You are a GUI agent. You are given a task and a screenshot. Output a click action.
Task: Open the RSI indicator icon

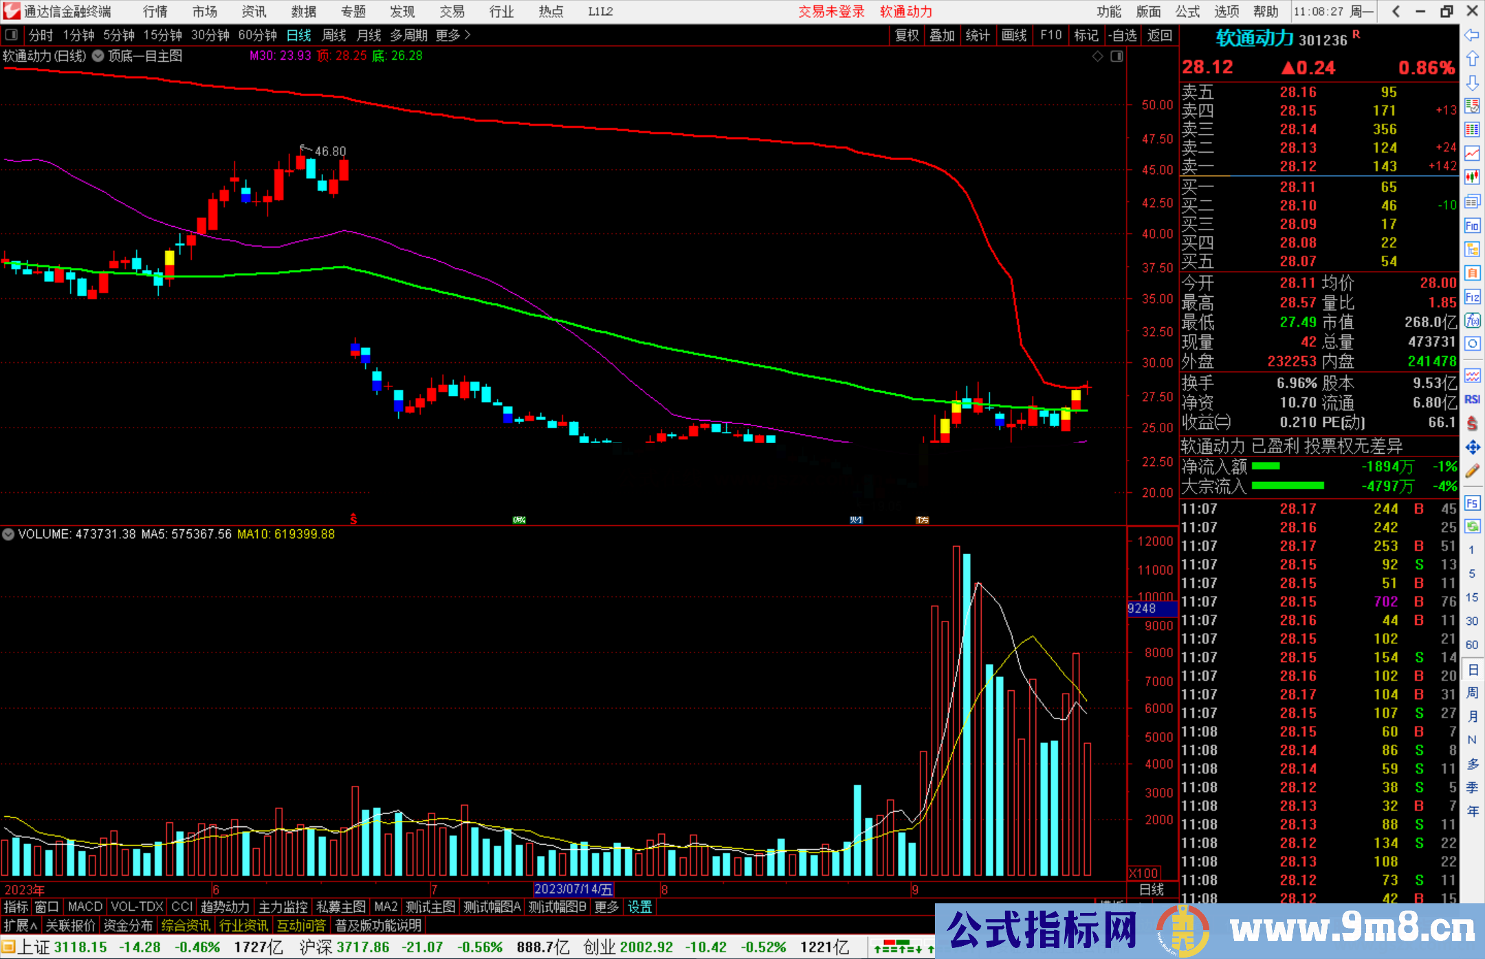coord(1471,399)
